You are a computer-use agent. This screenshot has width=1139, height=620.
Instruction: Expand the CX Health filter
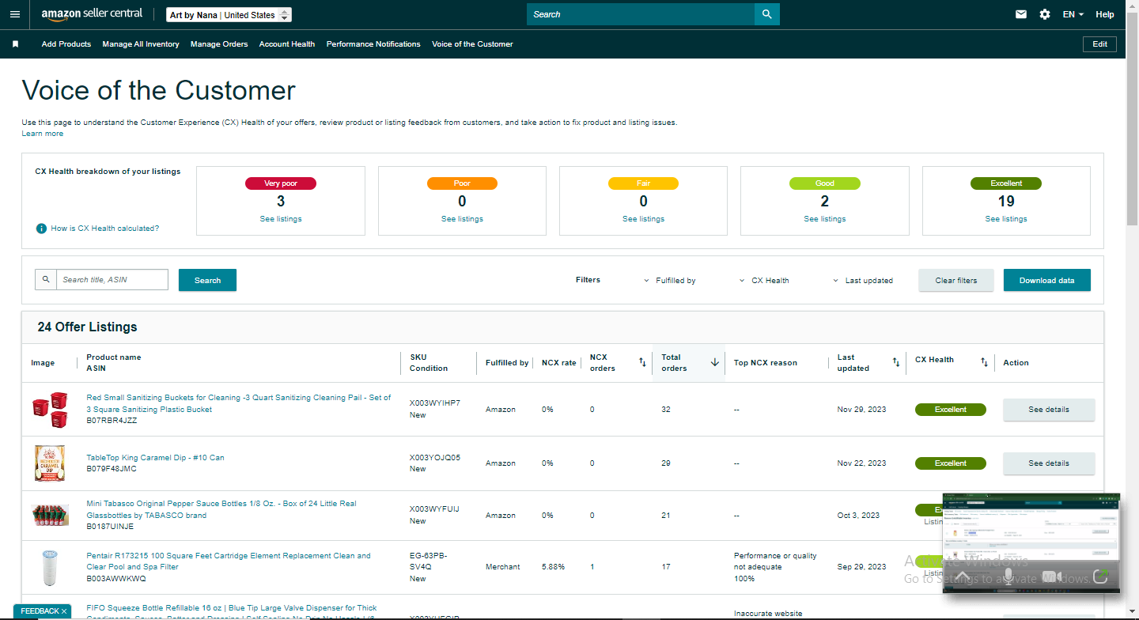tap(764, 281)
